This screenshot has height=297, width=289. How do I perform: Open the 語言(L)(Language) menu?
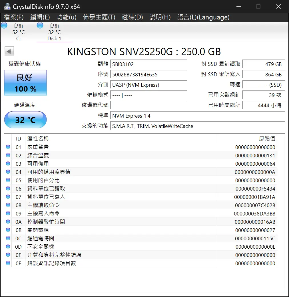click(x=203, y=17)
